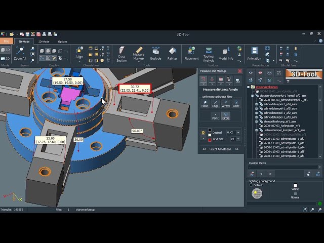
Task: Expand stempelfuehrung_af1_asm node
Action: coord(257,121)
